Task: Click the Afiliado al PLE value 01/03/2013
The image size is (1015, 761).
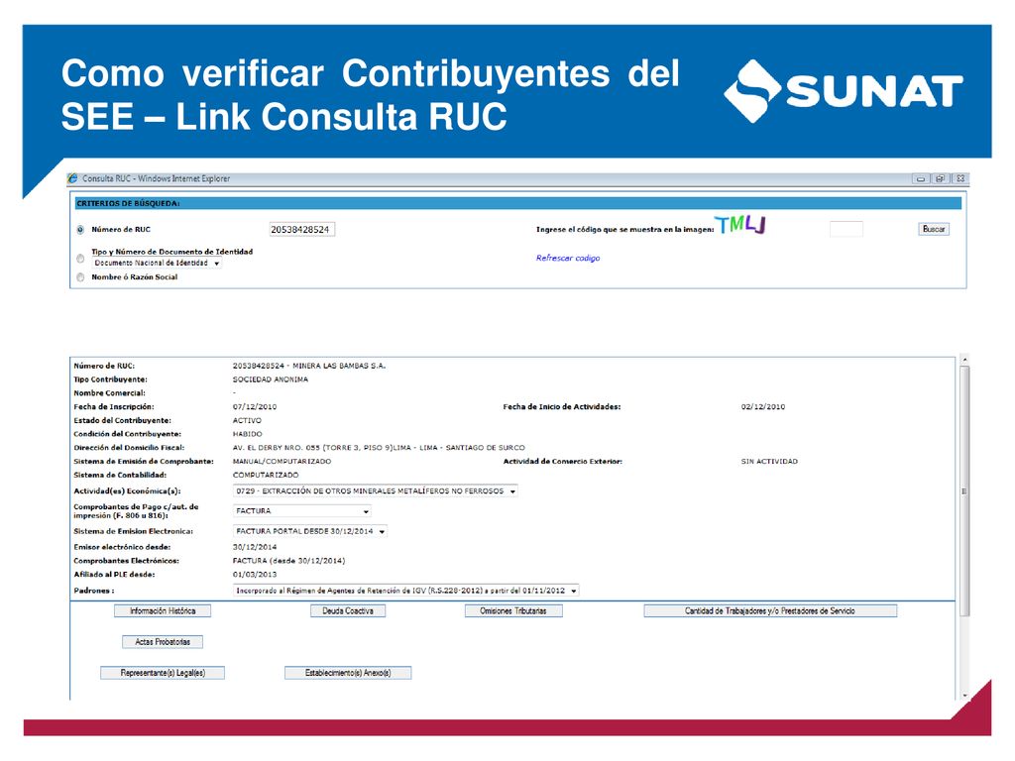Action: [255, 575]
